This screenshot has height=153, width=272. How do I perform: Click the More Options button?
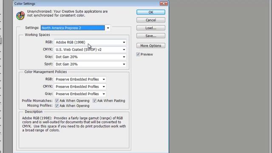click(150, 45)
